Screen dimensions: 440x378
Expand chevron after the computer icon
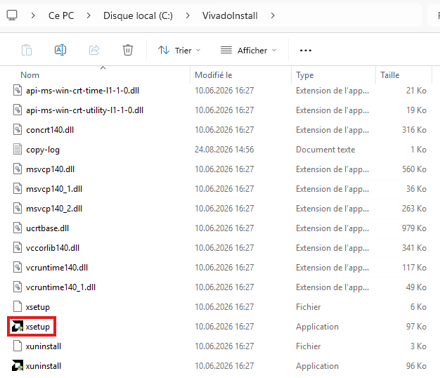point(33,15)
